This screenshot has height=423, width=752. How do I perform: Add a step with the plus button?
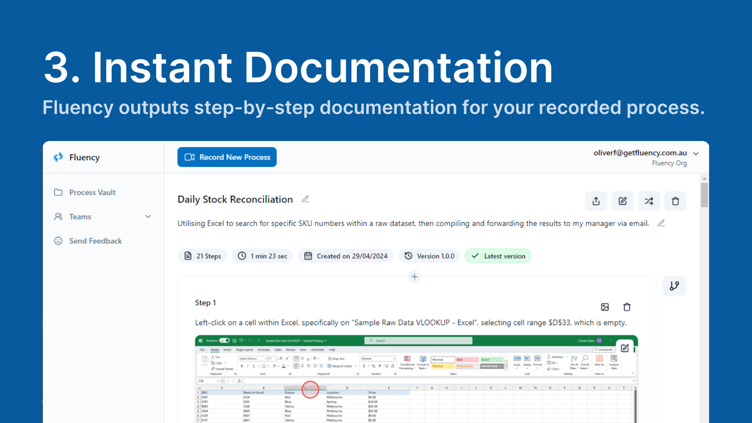coord(414,277)
